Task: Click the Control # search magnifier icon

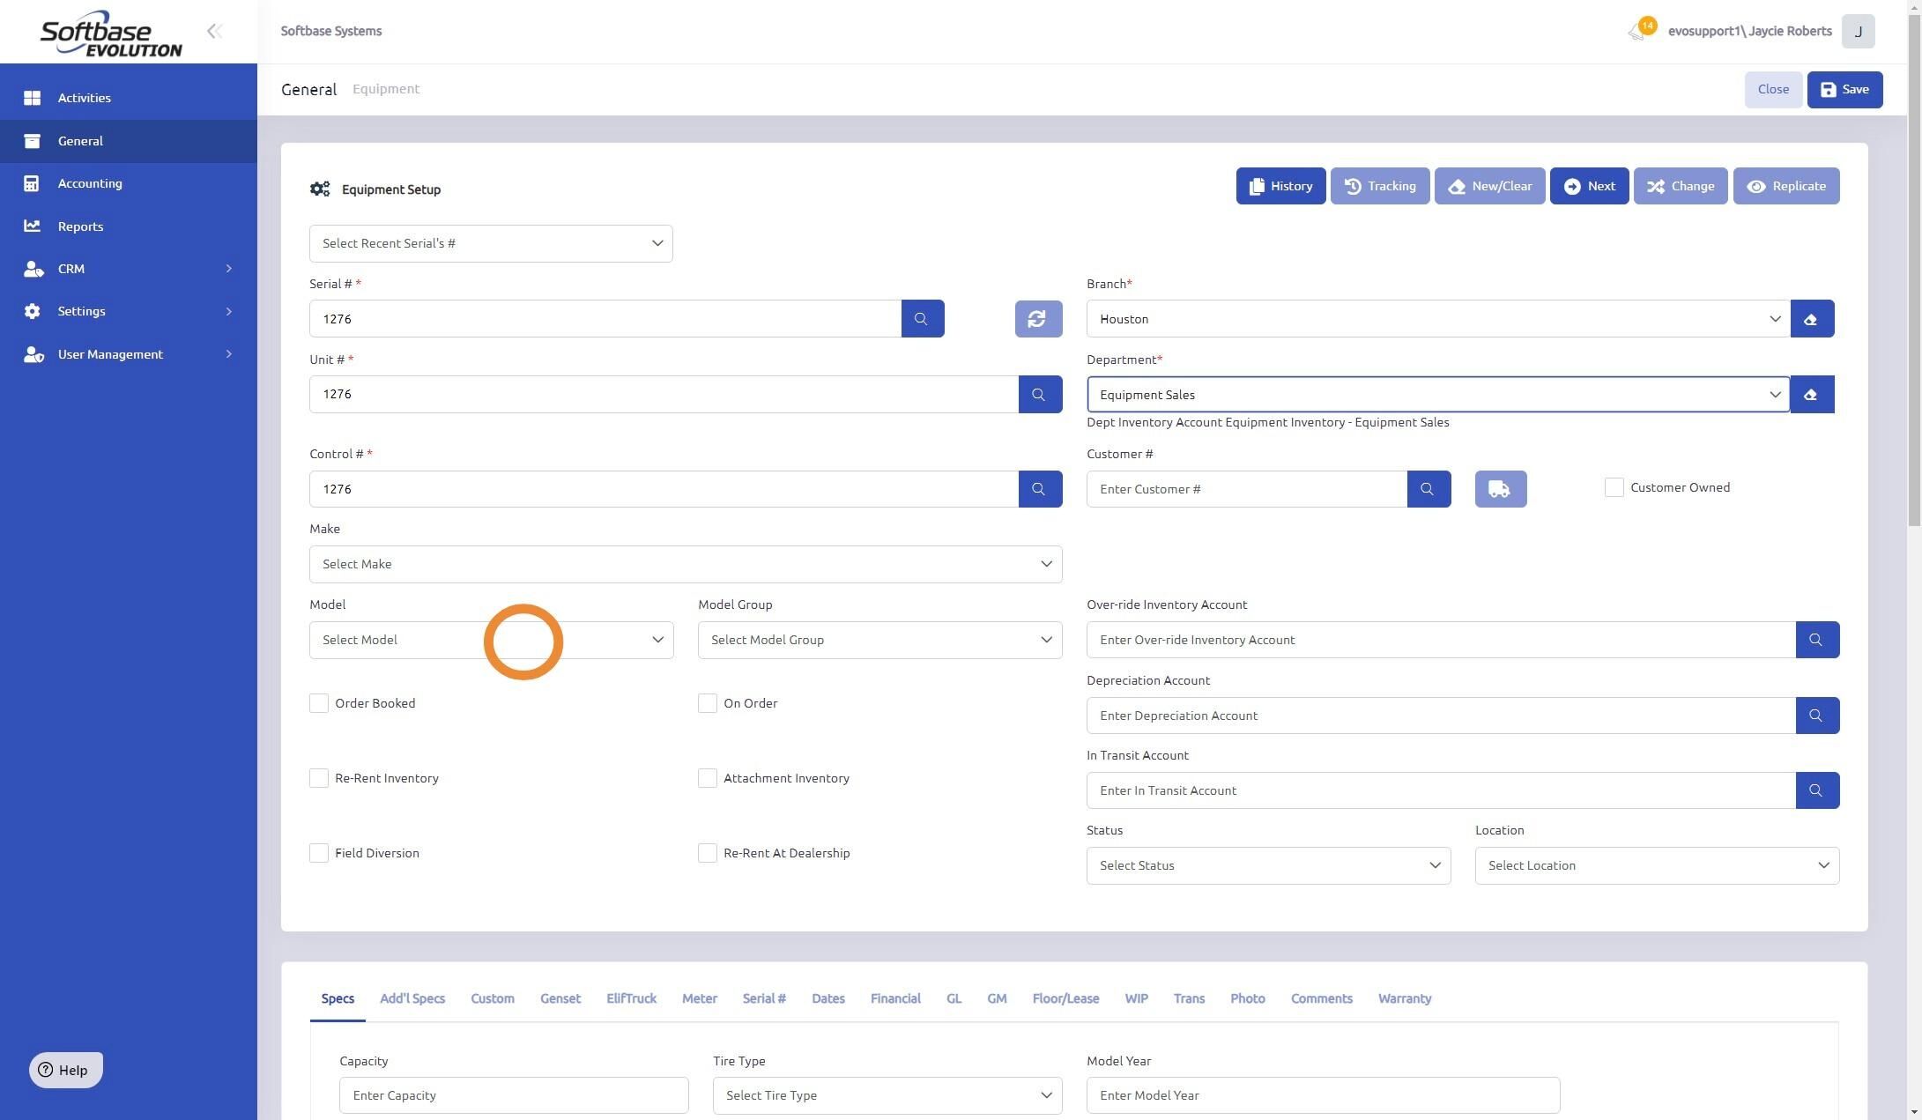Action: (x=1039, y=489)
